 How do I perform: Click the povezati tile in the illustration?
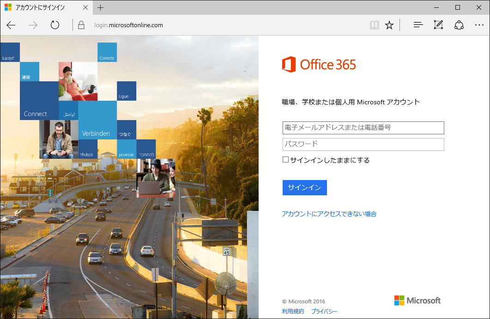pyautogui.click(x=127, y=149)
